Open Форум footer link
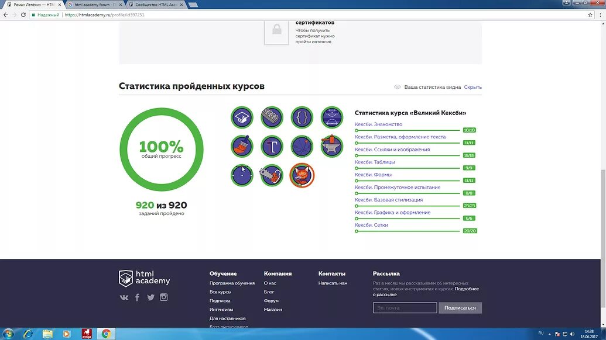The width and height of the screenshot is (606, 340). pyautogui.click(x=271, y=301)
